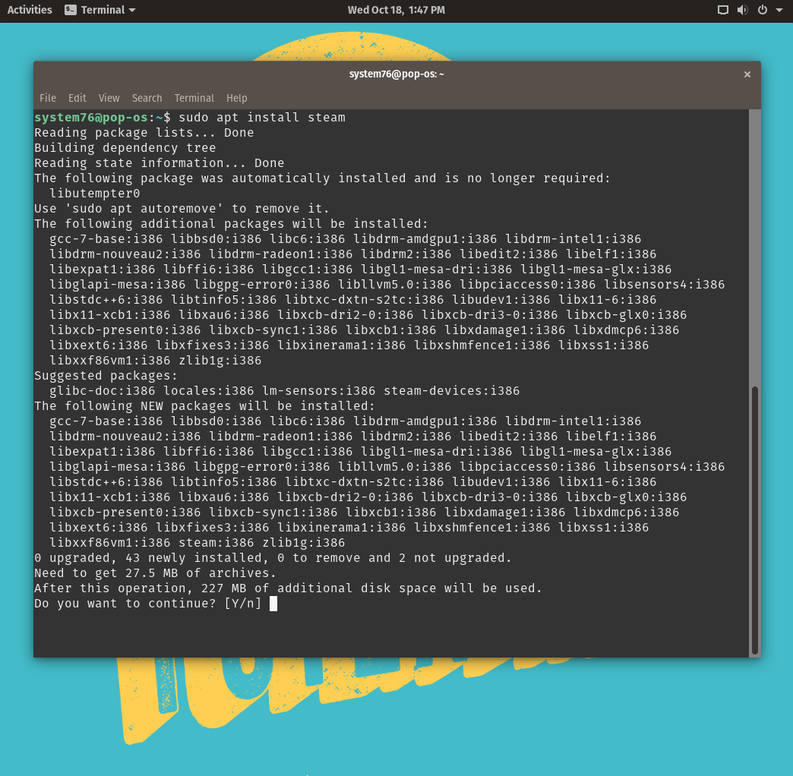This screenshot has height=776, width=793.
Task: Click the '0 upgraded, 43 newly installed' line
Action: pyautogui.click(x=273, y=557)
